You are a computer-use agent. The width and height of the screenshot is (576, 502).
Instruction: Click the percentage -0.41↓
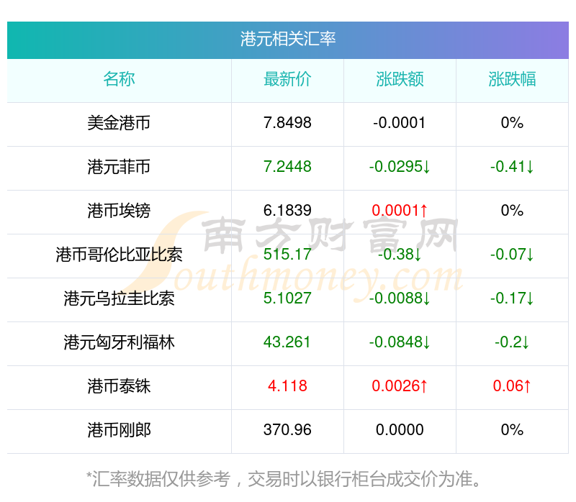coord(512,167)
